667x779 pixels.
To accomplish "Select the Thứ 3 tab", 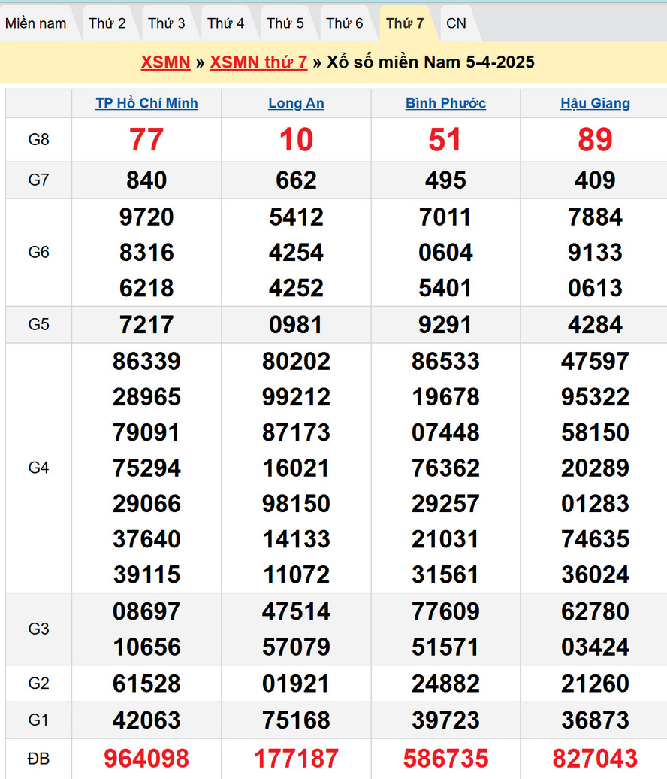I will coord(166,23).
